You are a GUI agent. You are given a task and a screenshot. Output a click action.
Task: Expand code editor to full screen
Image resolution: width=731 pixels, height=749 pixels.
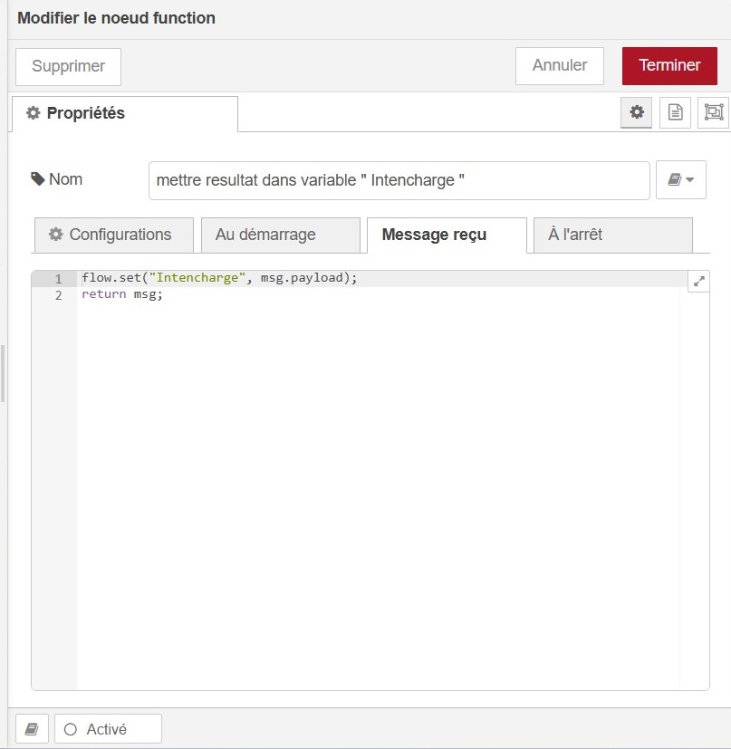coord(698,282)
